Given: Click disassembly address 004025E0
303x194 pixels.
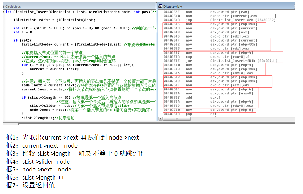Looking at the screenshot, I should [172, 110].
